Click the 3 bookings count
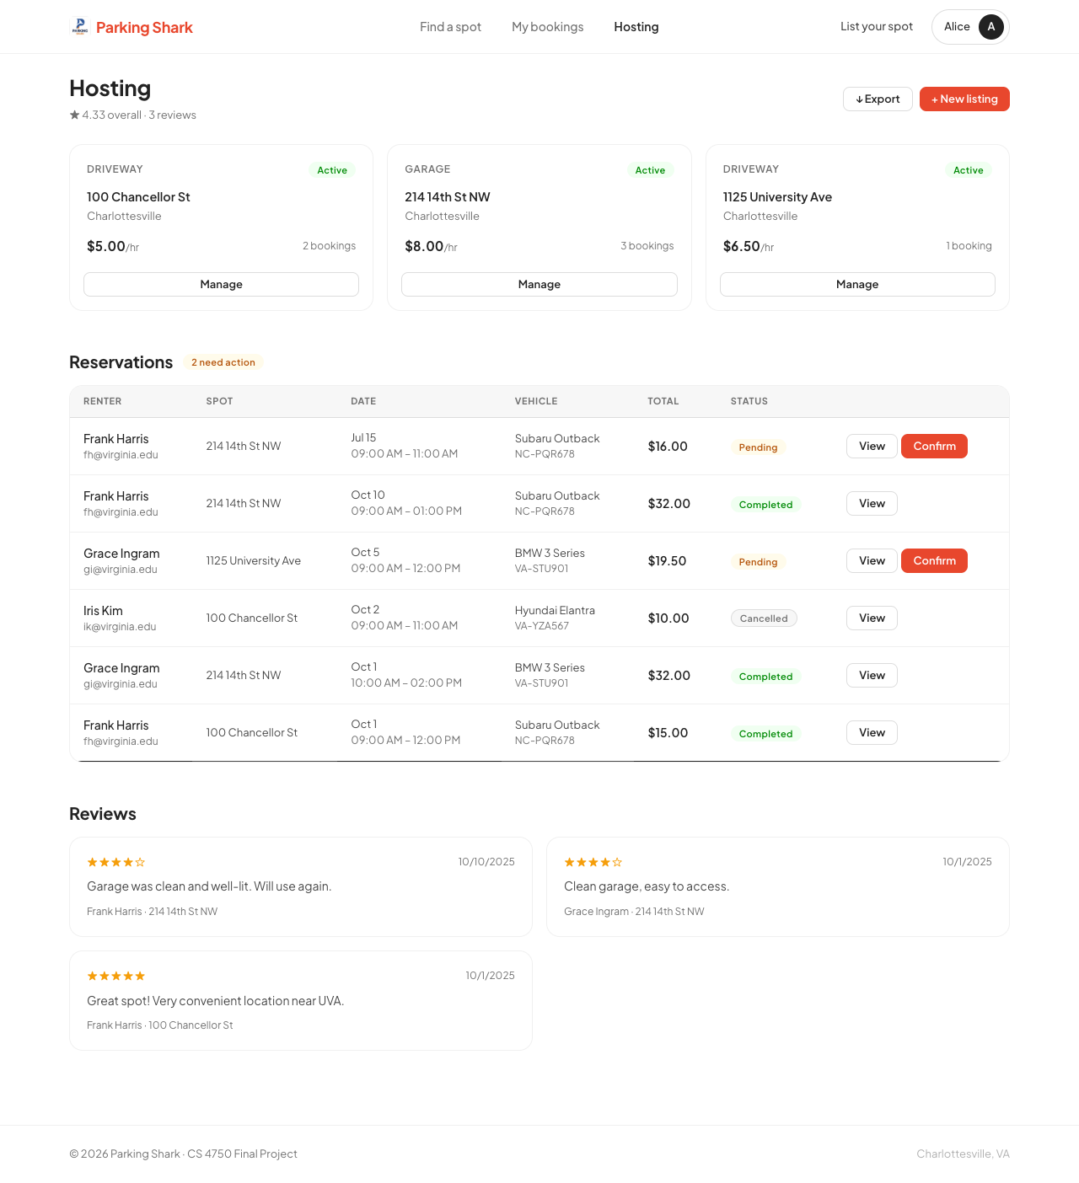Viewport: 1079px width, 1183px height. click(647, 246)
